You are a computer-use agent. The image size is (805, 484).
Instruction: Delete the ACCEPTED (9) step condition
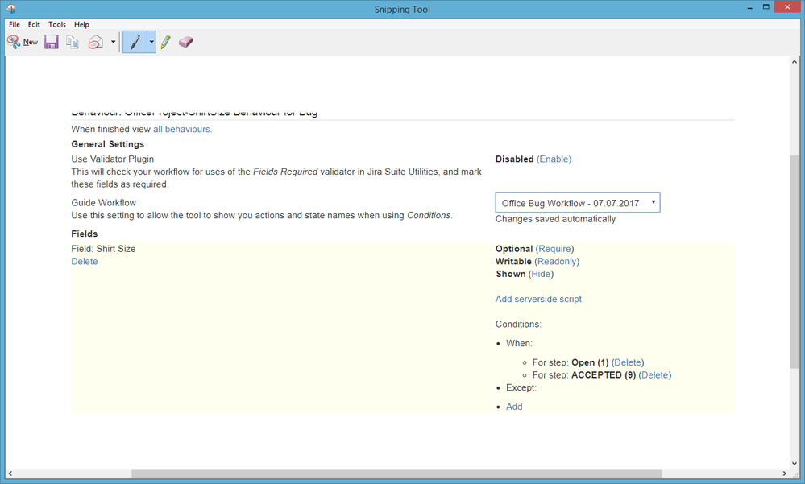click(654, 375)
